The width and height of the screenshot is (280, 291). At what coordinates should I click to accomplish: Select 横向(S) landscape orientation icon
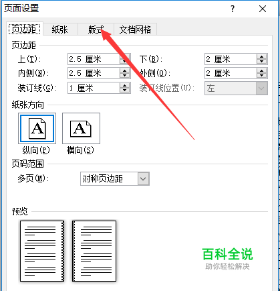[x=81, y=128]
